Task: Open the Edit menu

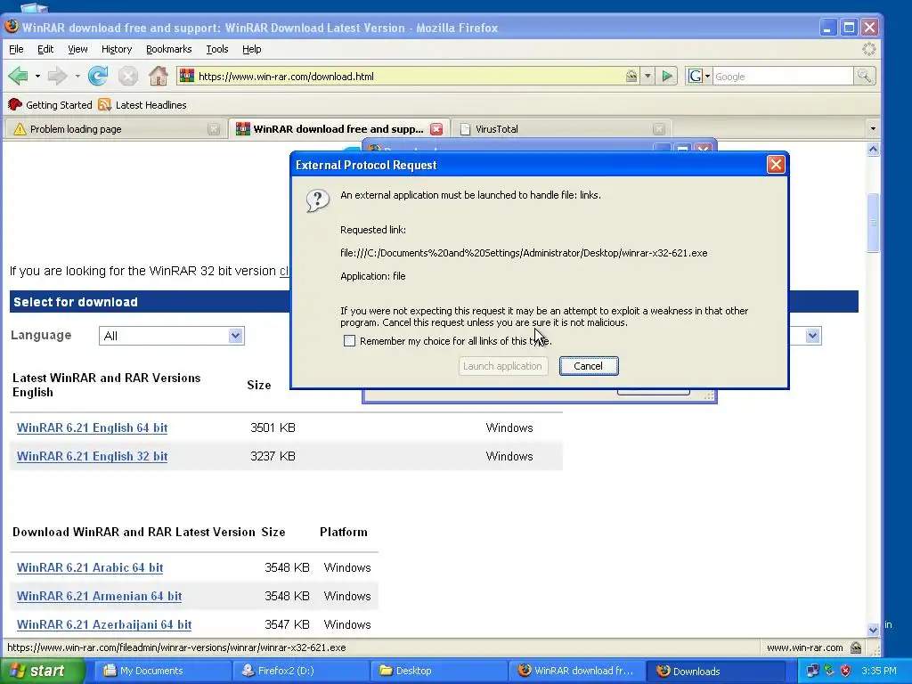Action: [45, 49]
